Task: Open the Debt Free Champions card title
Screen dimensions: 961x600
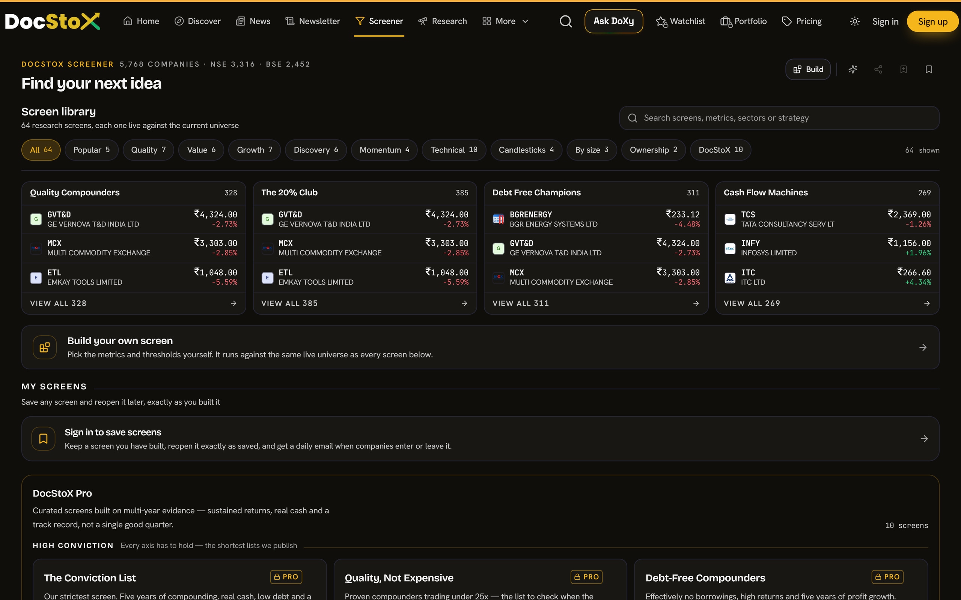Action: [x=536, y=192]
